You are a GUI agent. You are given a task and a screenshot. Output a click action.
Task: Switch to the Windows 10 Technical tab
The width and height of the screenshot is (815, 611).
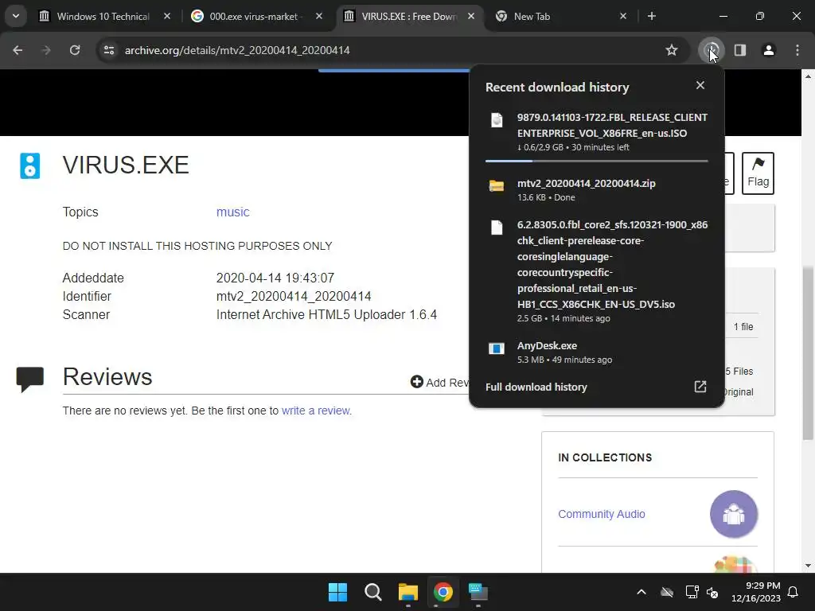click(103, 16)
